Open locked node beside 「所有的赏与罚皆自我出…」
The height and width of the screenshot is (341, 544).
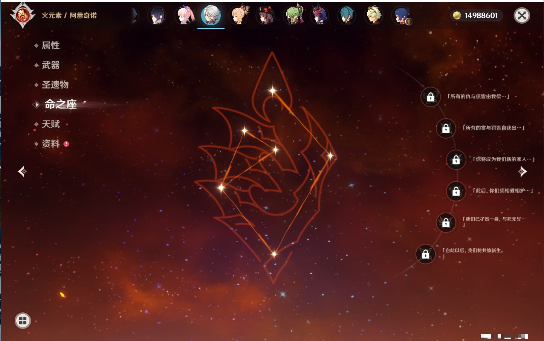pyautogui.click(x=446, y=128)
